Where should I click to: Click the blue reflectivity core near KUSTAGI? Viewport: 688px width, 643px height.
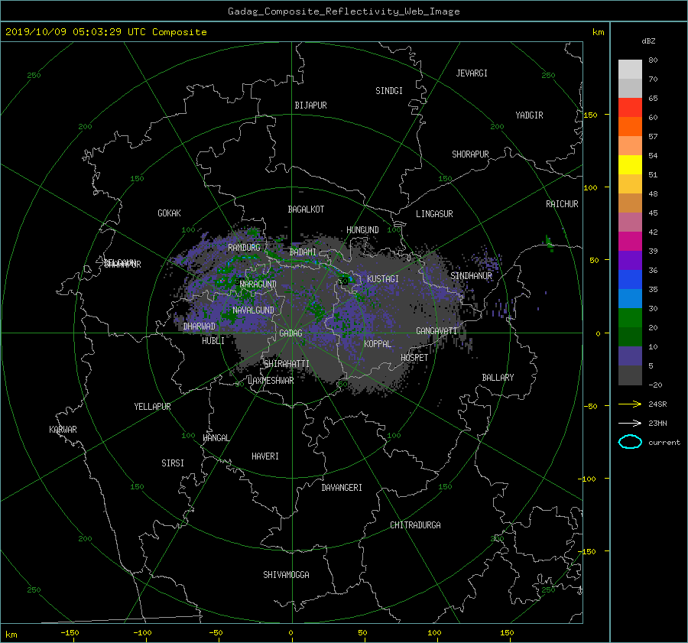(x=350, y=278)
